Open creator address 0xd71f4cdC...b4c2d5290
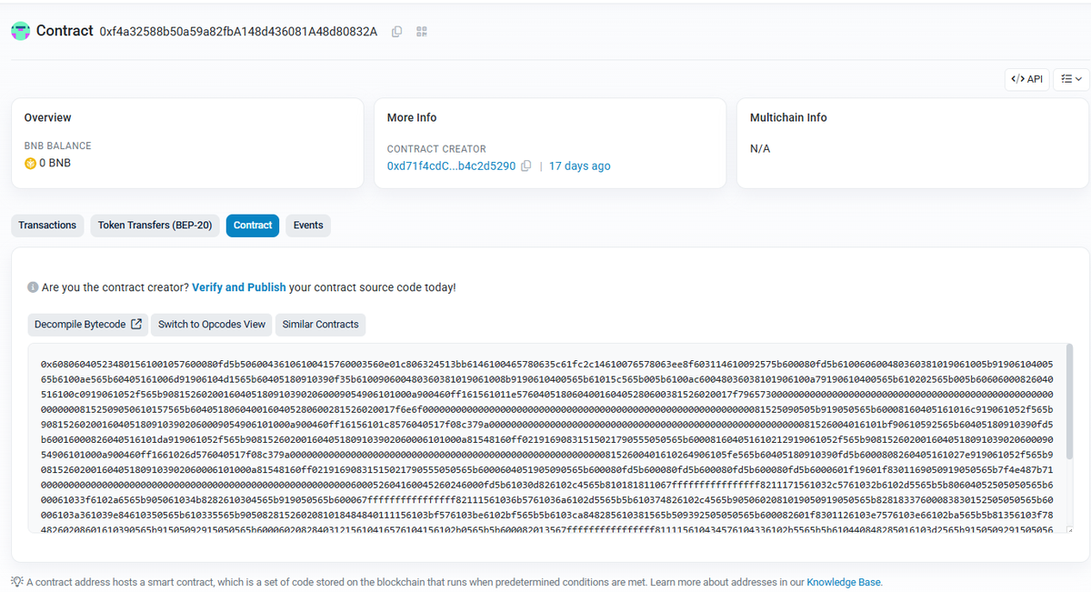Image resolution: width=1091 pixels, height=592 pixels. click(451, 166)
